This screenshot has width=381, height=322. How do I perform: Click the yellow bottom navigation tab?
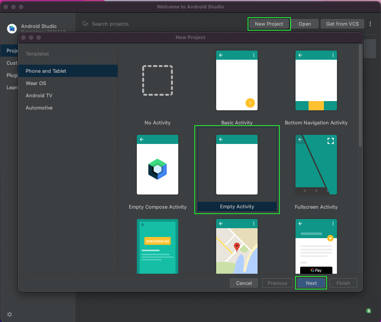(316, 106)
